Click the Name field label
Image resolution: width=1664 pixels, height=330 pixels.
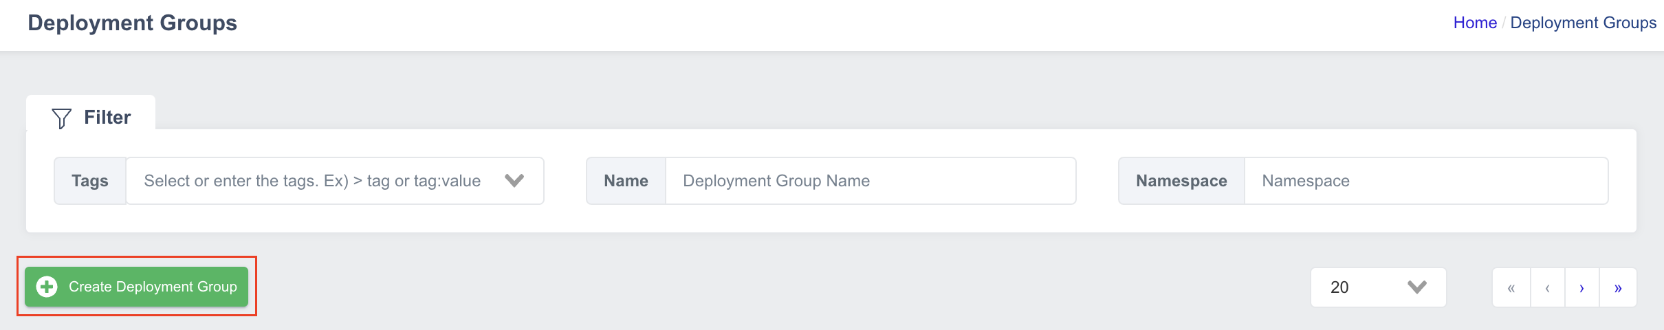click(x=626, y=181)
